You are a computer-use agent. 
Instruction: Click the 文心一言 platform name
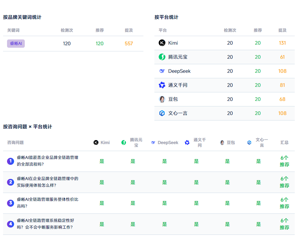[178, 113]
